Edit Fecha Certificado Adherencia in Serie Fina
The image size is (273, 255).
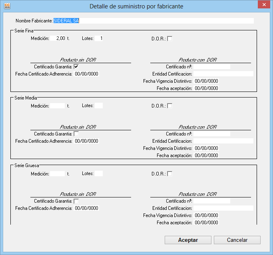tap(86, 74)
